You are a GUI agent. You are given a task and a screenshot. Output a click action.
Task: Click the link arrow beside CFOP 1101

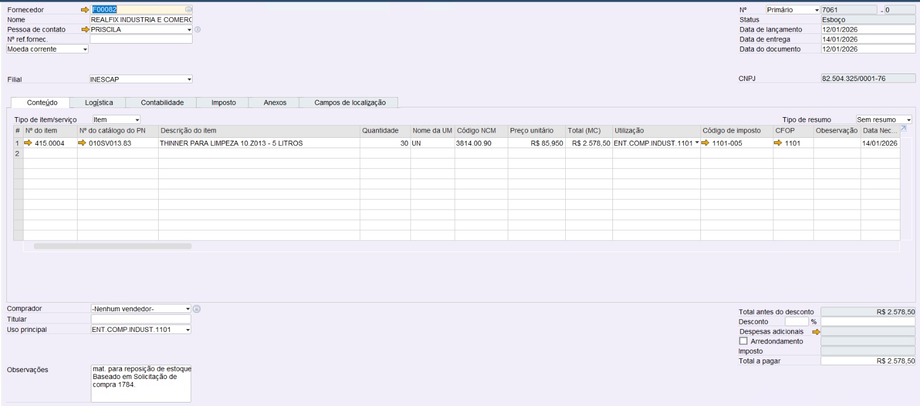click(x=778, y=143)
